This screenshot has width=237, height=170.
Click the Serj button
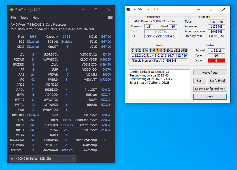pyautogui.click(x=200, y=81)
